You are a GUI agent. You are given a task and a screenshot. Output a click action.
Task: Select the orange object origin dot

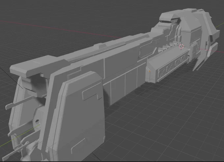[x=150, y=71]
